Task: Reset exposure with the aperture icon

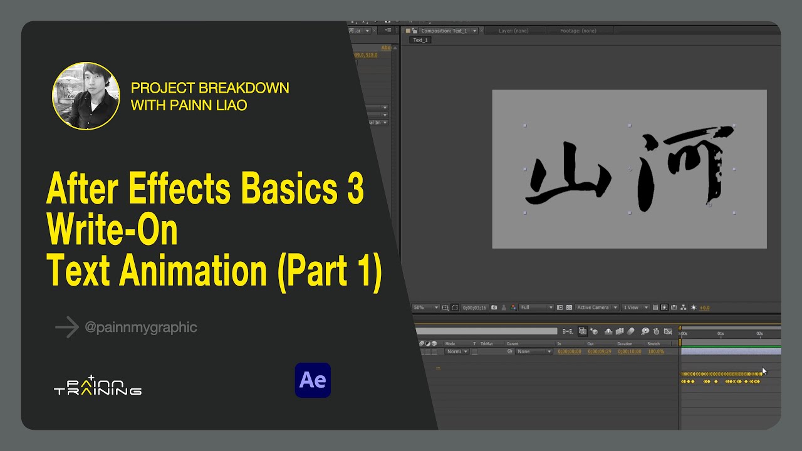Action: [x=694, y=308]
